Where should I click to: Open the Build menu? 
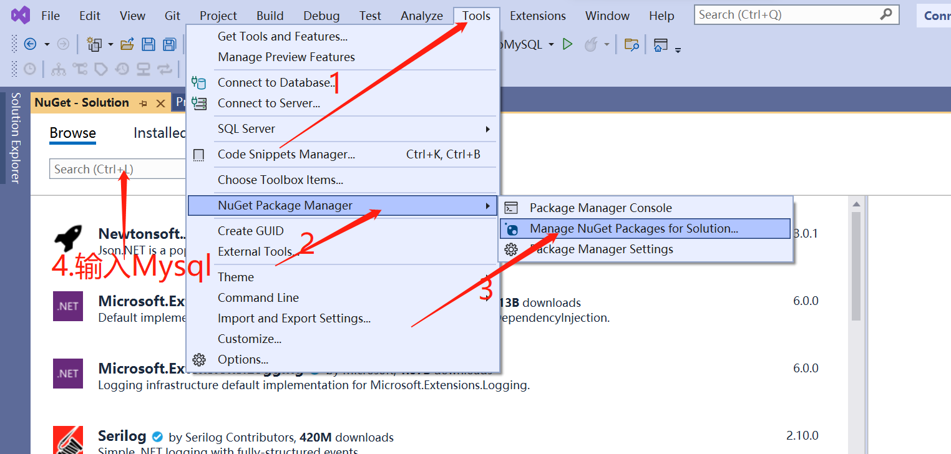tap(270, 16)
